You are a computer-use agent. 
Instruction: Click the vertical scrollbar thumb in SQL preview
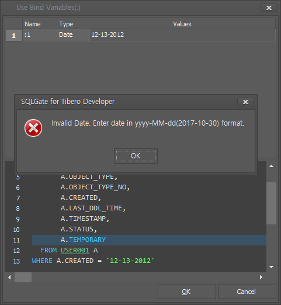271,203
